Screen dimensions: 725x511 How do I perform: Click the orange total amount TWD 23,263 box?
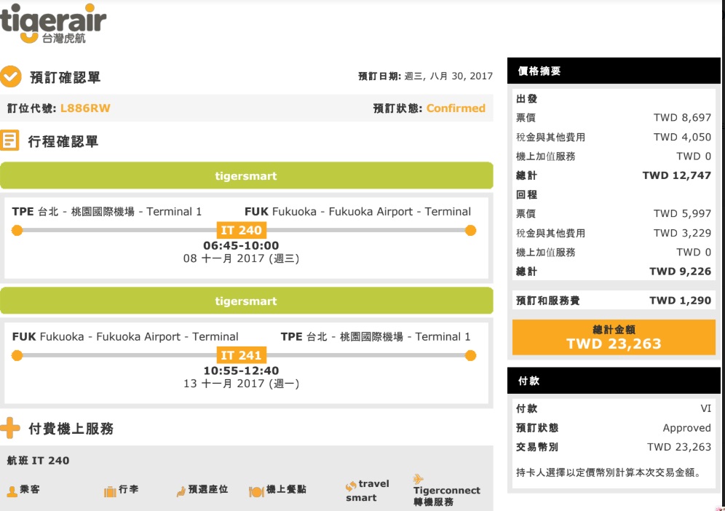(x=614, y=337)
